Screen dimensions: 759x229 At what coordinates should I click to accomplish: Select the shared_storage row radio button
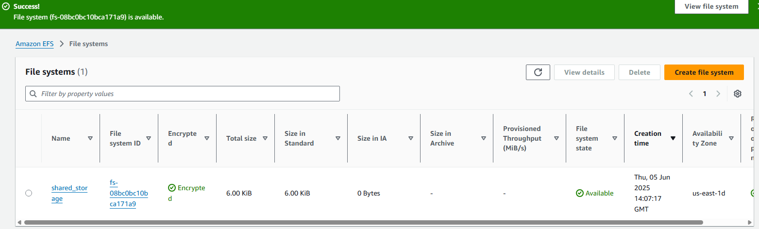click(x=29, y=193)
